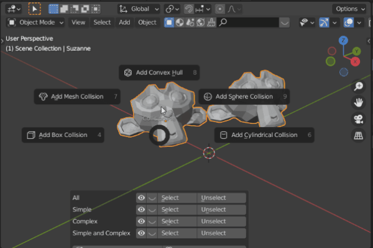Toggle the camera view icon
Image resolution: width=373 pixels, height=248 pixels.
pos(358,119)
